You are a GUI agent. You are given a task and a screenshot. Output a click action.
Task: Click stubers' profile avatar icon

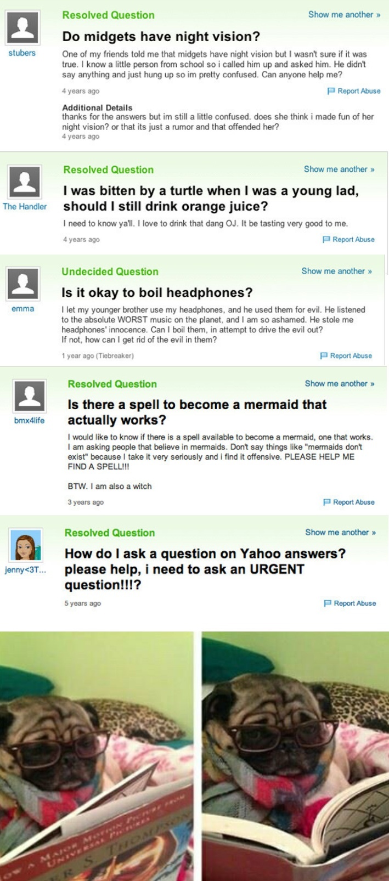point(22,28)
